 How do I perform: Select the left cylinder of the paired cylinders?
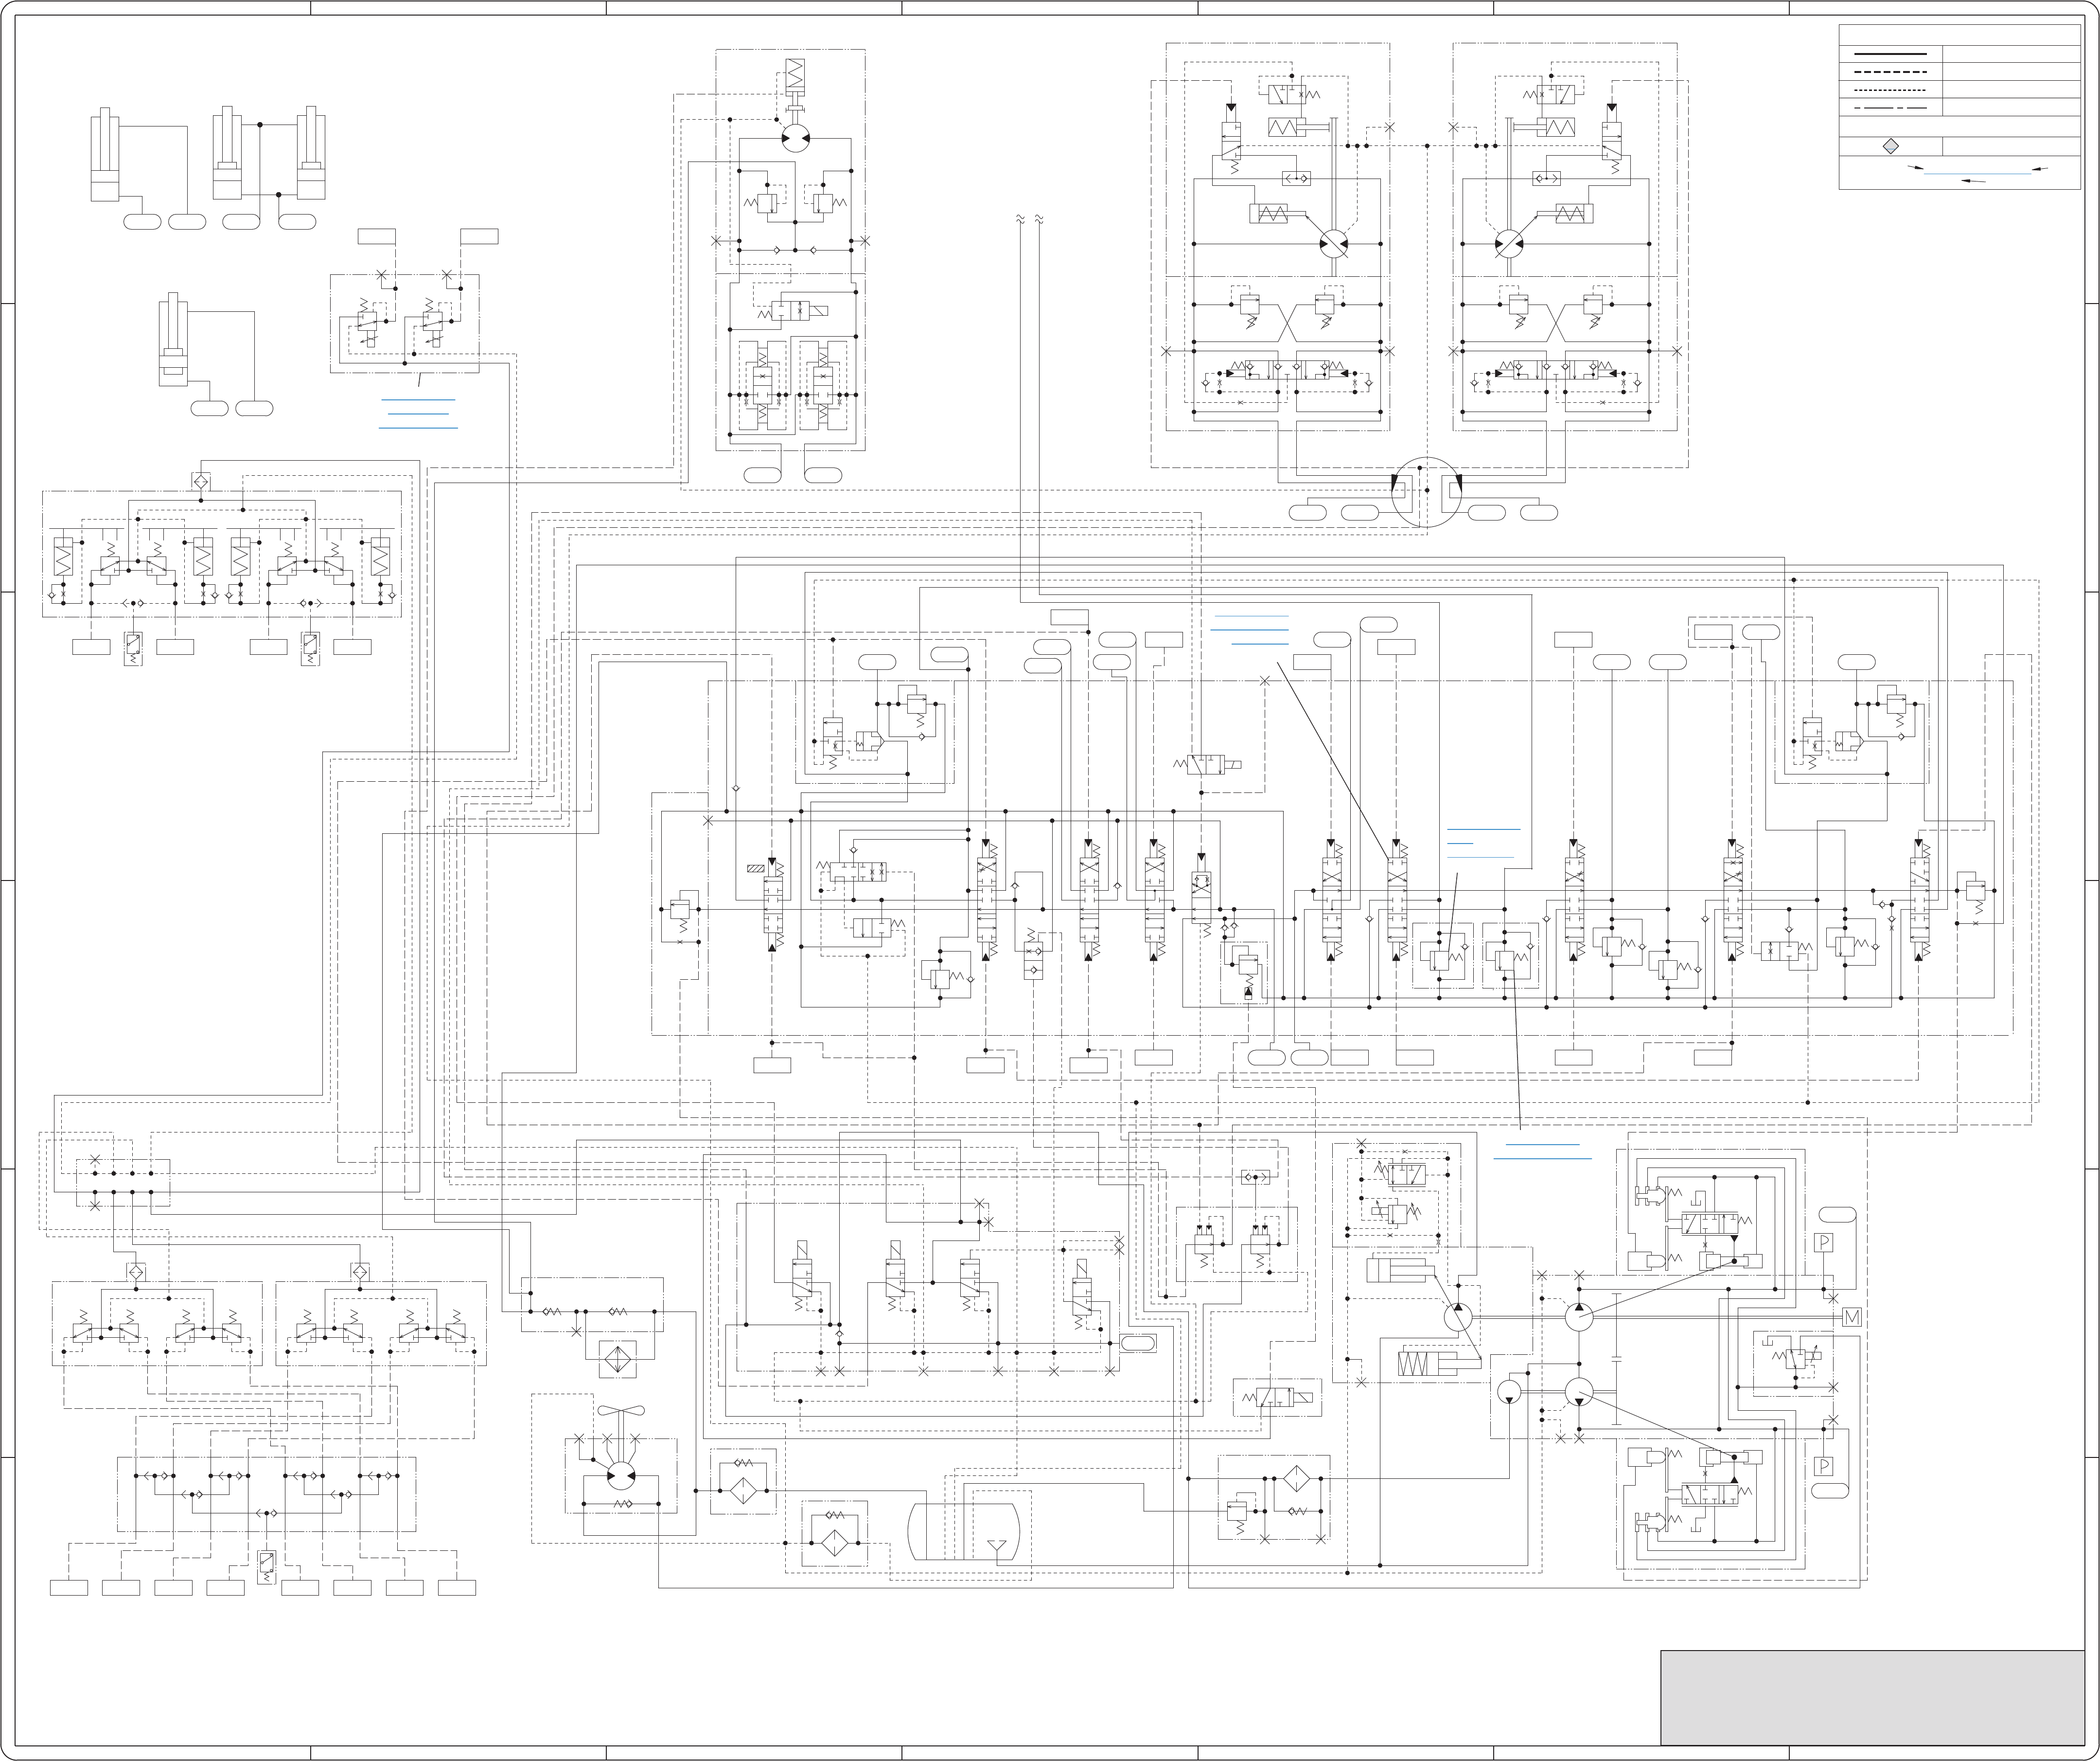point(227,154)
